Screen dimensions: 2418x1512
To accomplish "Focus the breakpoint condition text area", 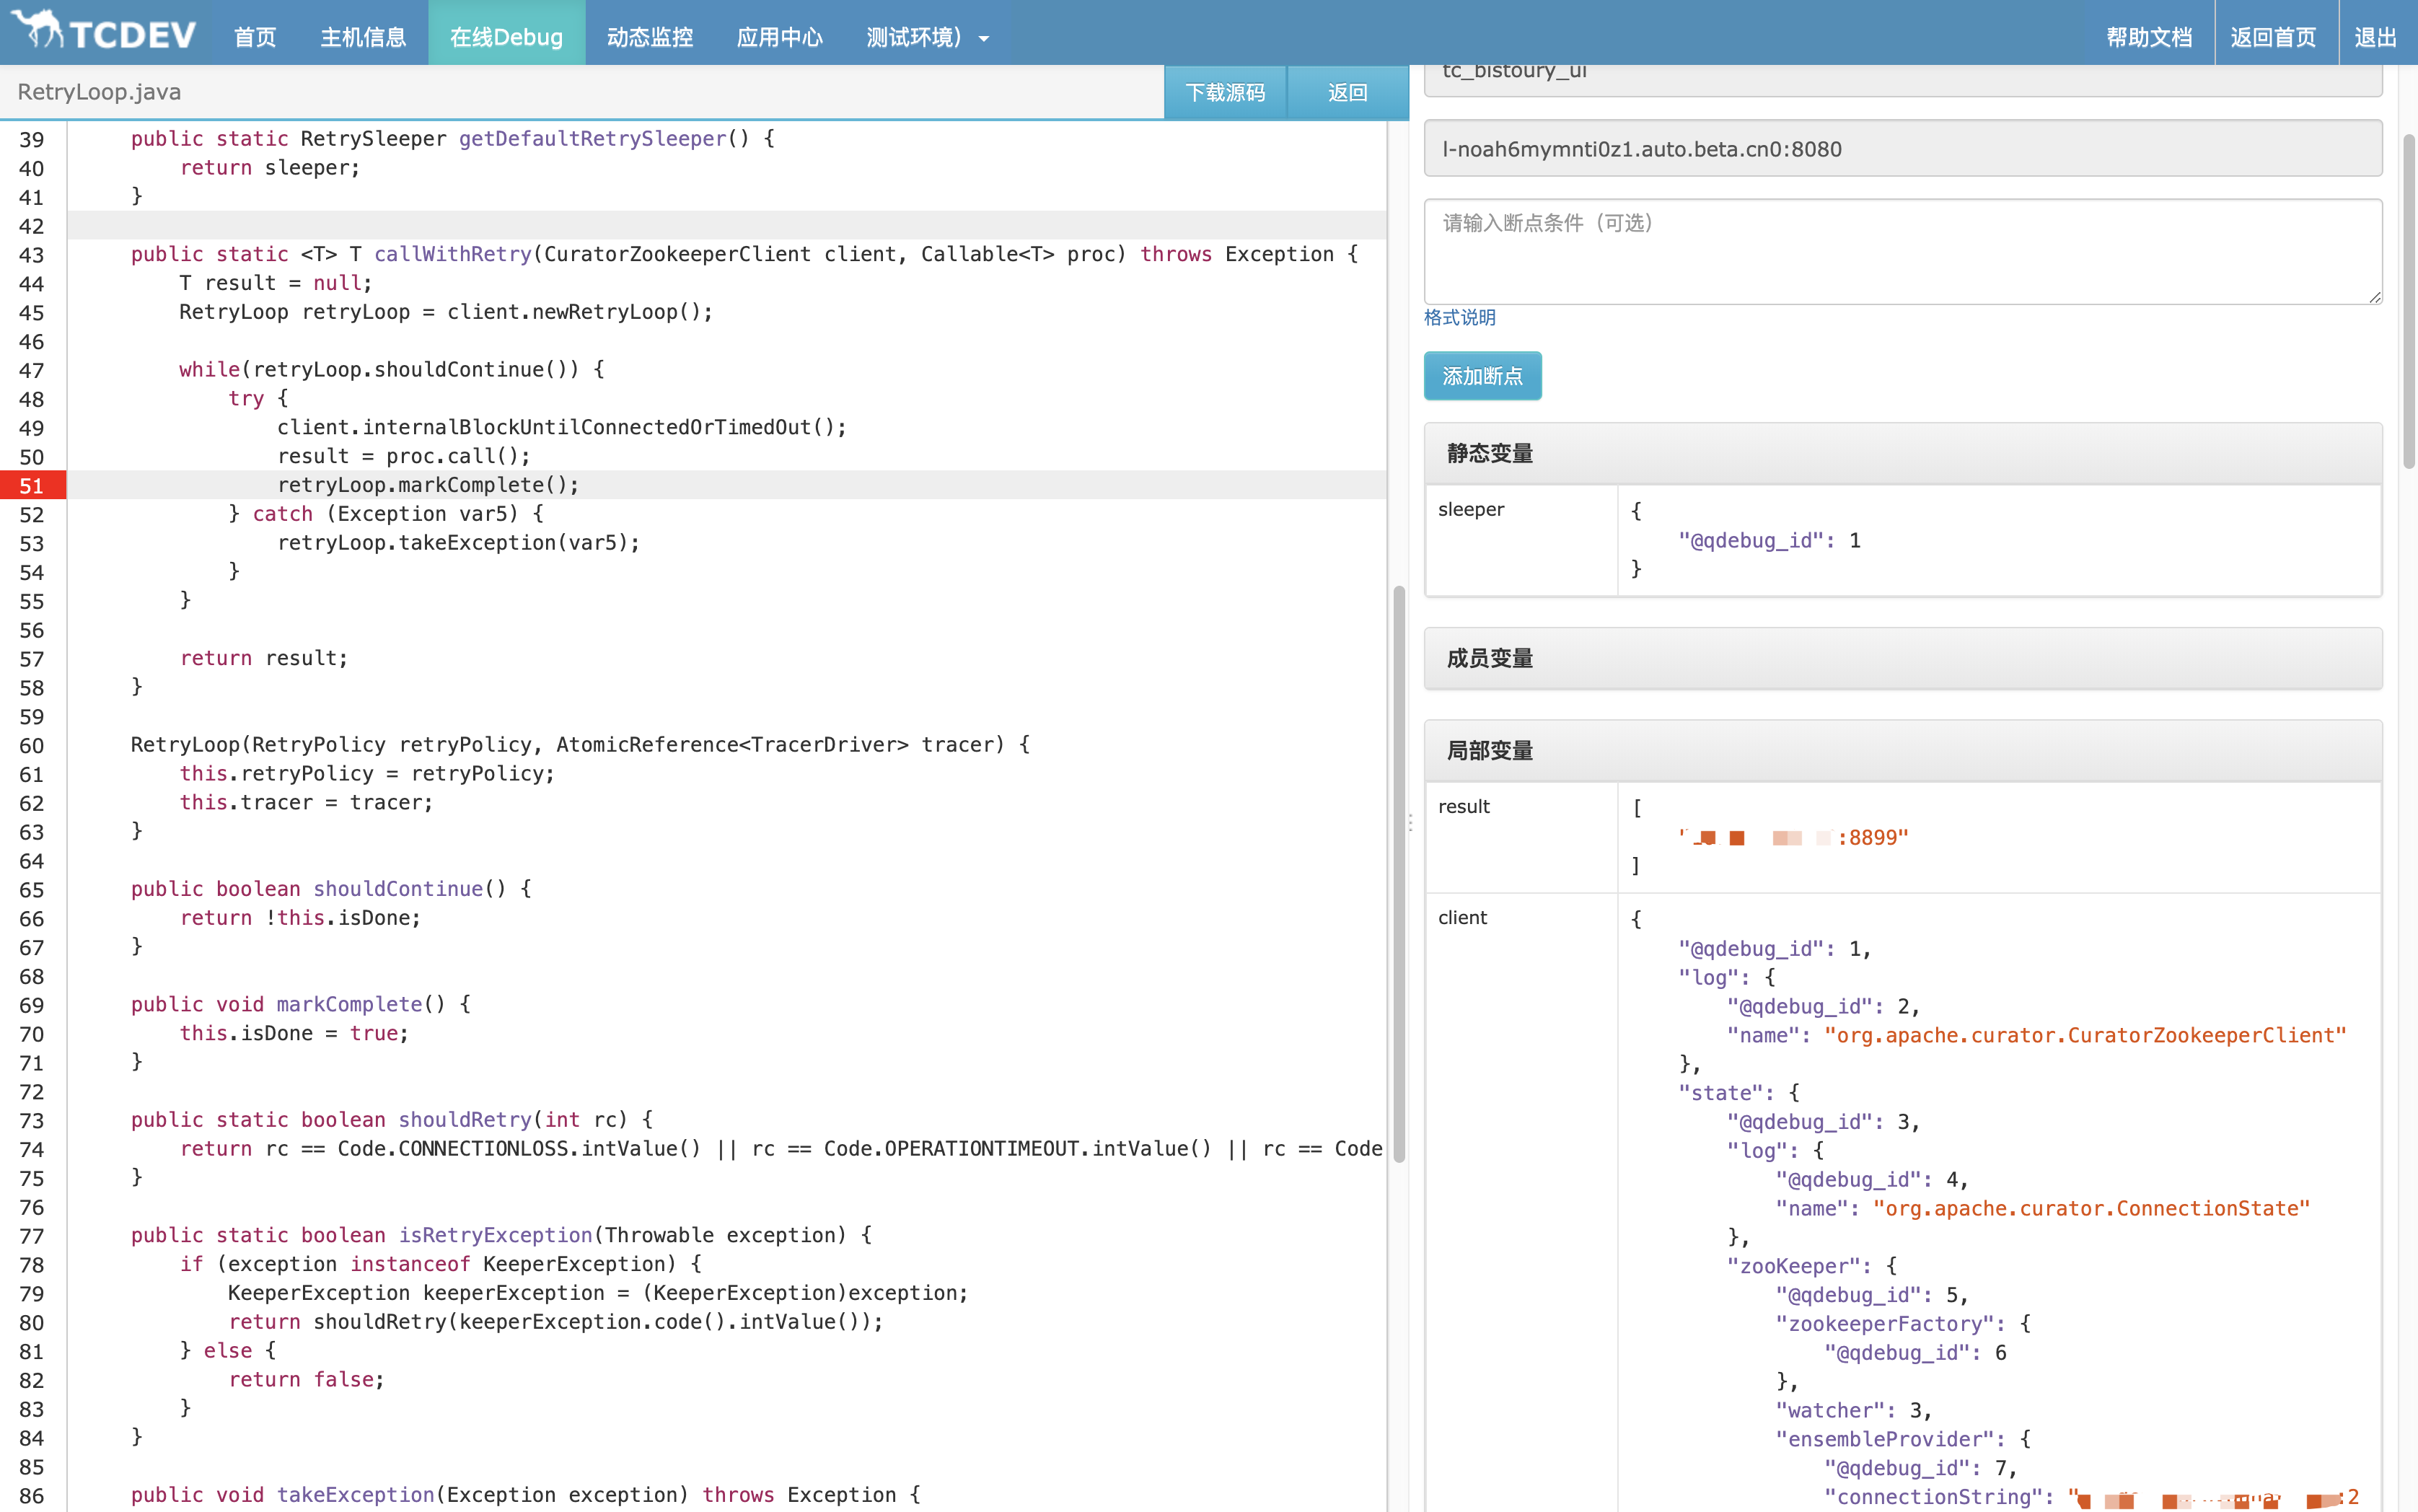I will tap(1902, 251).
